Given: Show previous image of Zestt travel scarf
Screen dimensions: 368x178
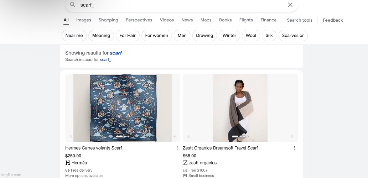Looking at the screenshot, I should click(x=188, y=136).
